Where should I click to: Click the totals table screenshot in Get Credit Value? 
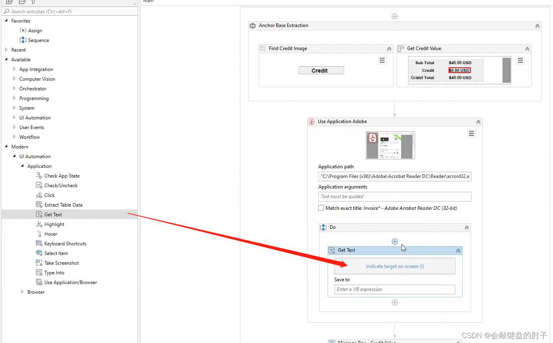(460, 70)
